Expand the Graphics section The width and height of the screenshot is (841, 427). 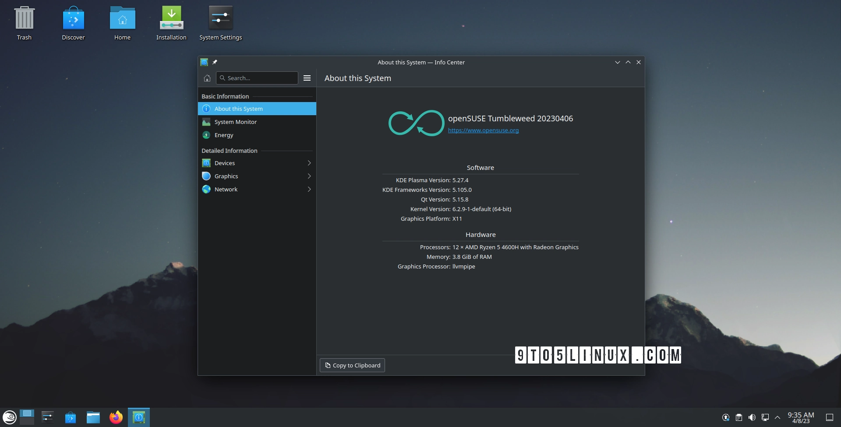257,176
